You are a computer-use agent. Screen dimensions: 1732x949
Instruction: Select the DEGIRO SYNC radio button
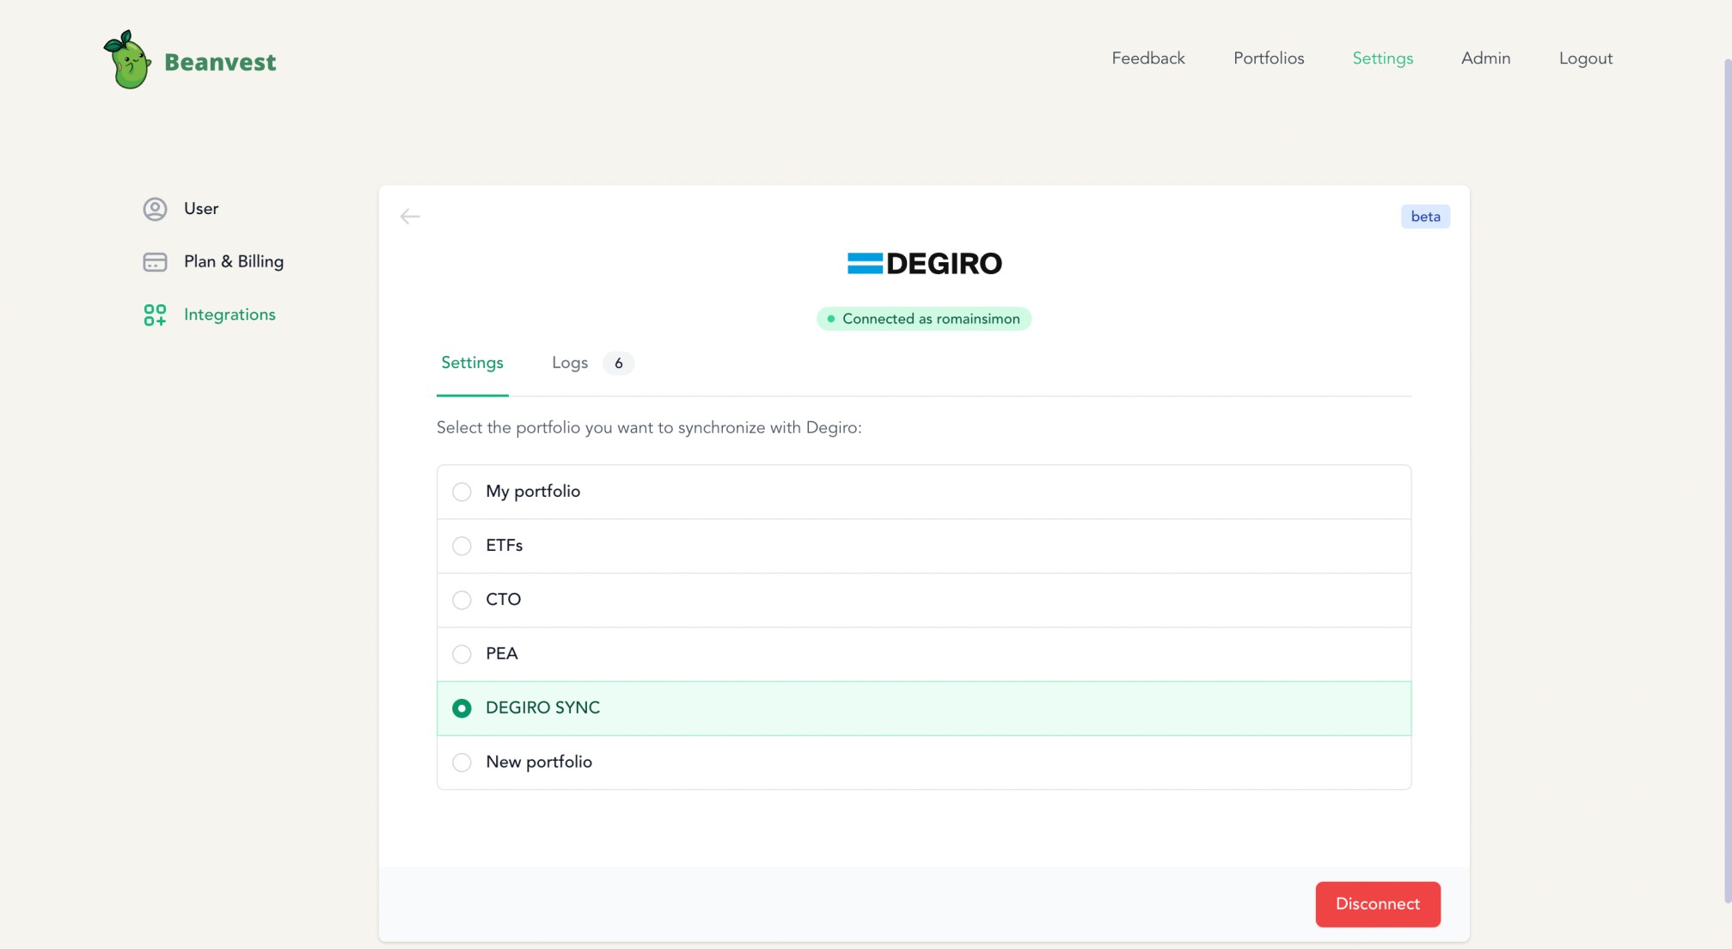[x=462, y=708]
